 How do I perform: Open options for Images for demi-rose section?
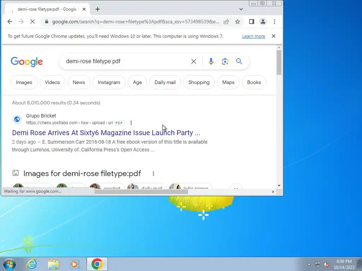click(153, 174)
